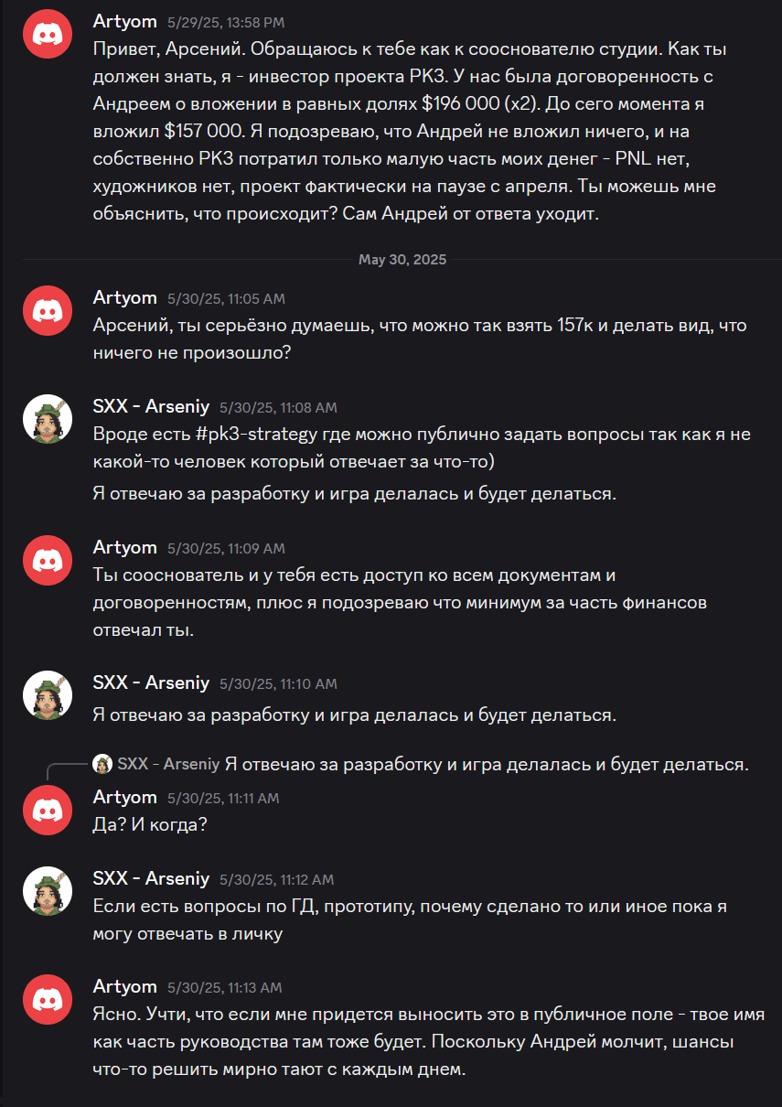This screenshot has width=782, height=1107.
Task: Open the SXX - Arseniy username at 11:08 AM
Action: [151, 407]
